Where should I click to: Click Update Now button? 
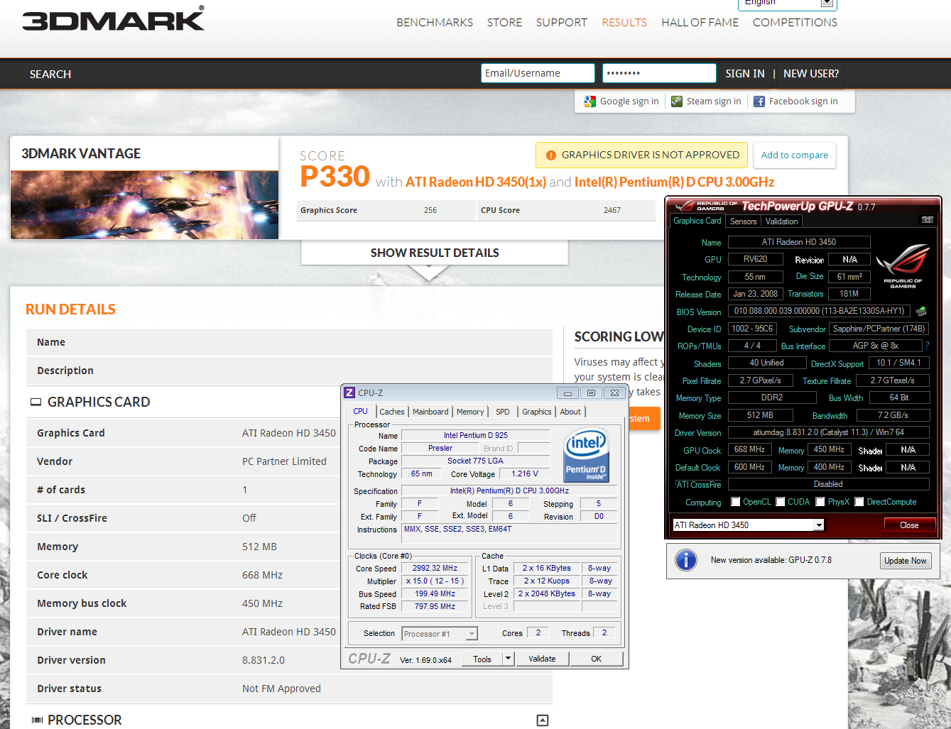tap(906, 561)
